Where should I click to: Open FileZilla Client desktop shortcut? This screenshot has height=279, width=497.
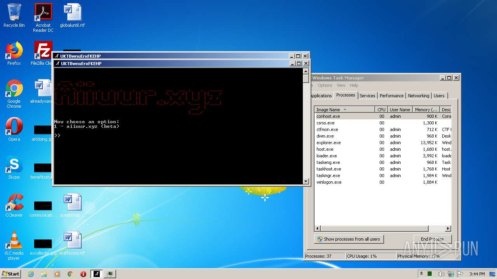click(x=42, y=54)
